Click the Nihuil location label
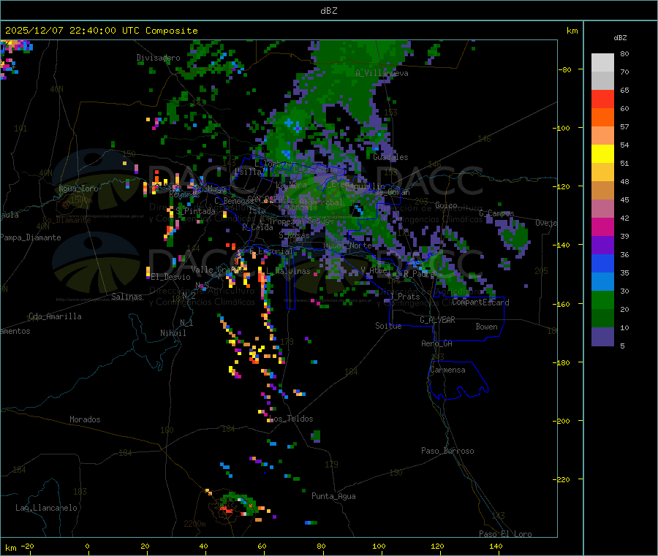Viewport: 658px width, 556px height. coord(173,333)
